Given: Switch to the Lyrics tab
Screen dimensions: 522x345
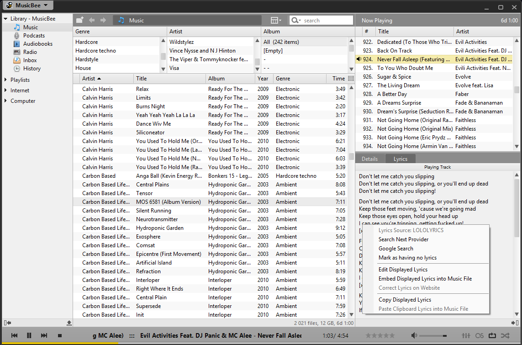Looking at the screenshot, I should (x=400, y=159).
